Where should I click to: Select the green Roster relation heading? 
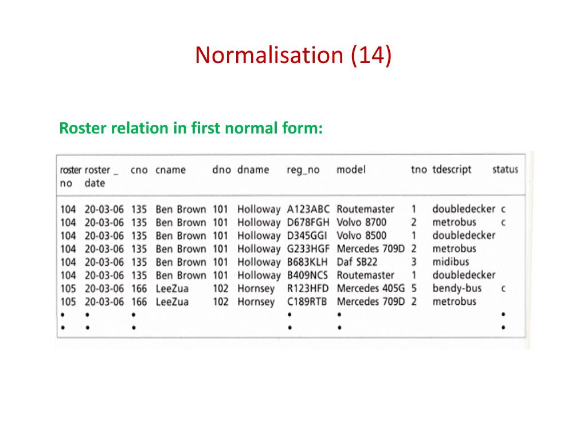tap(191, 128)
